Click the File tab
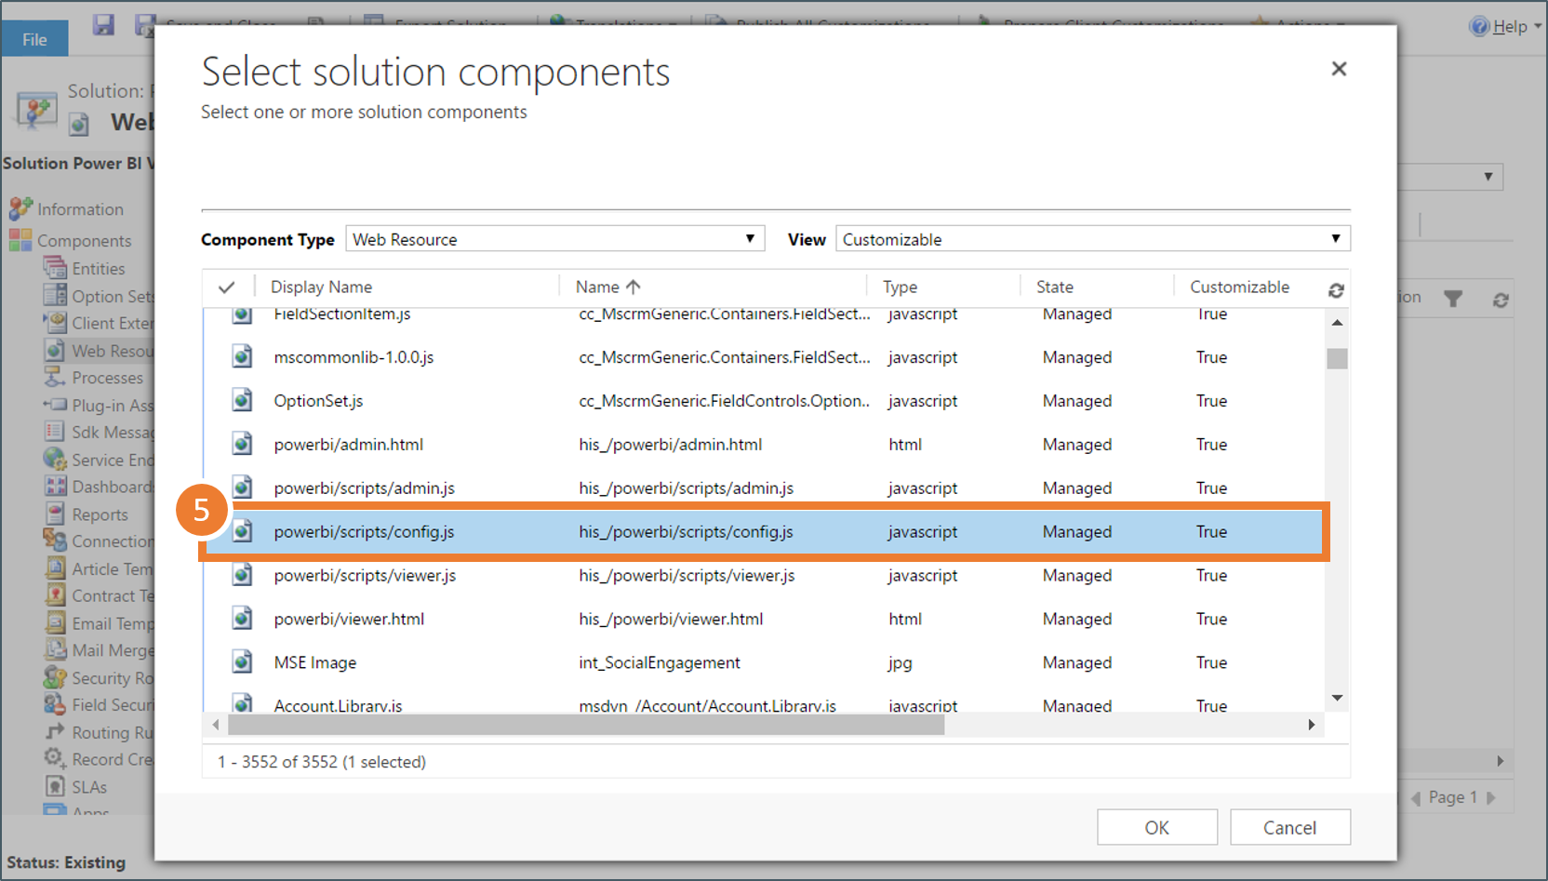The height and width of the screenshot is (881, 1548). point(33,39)
